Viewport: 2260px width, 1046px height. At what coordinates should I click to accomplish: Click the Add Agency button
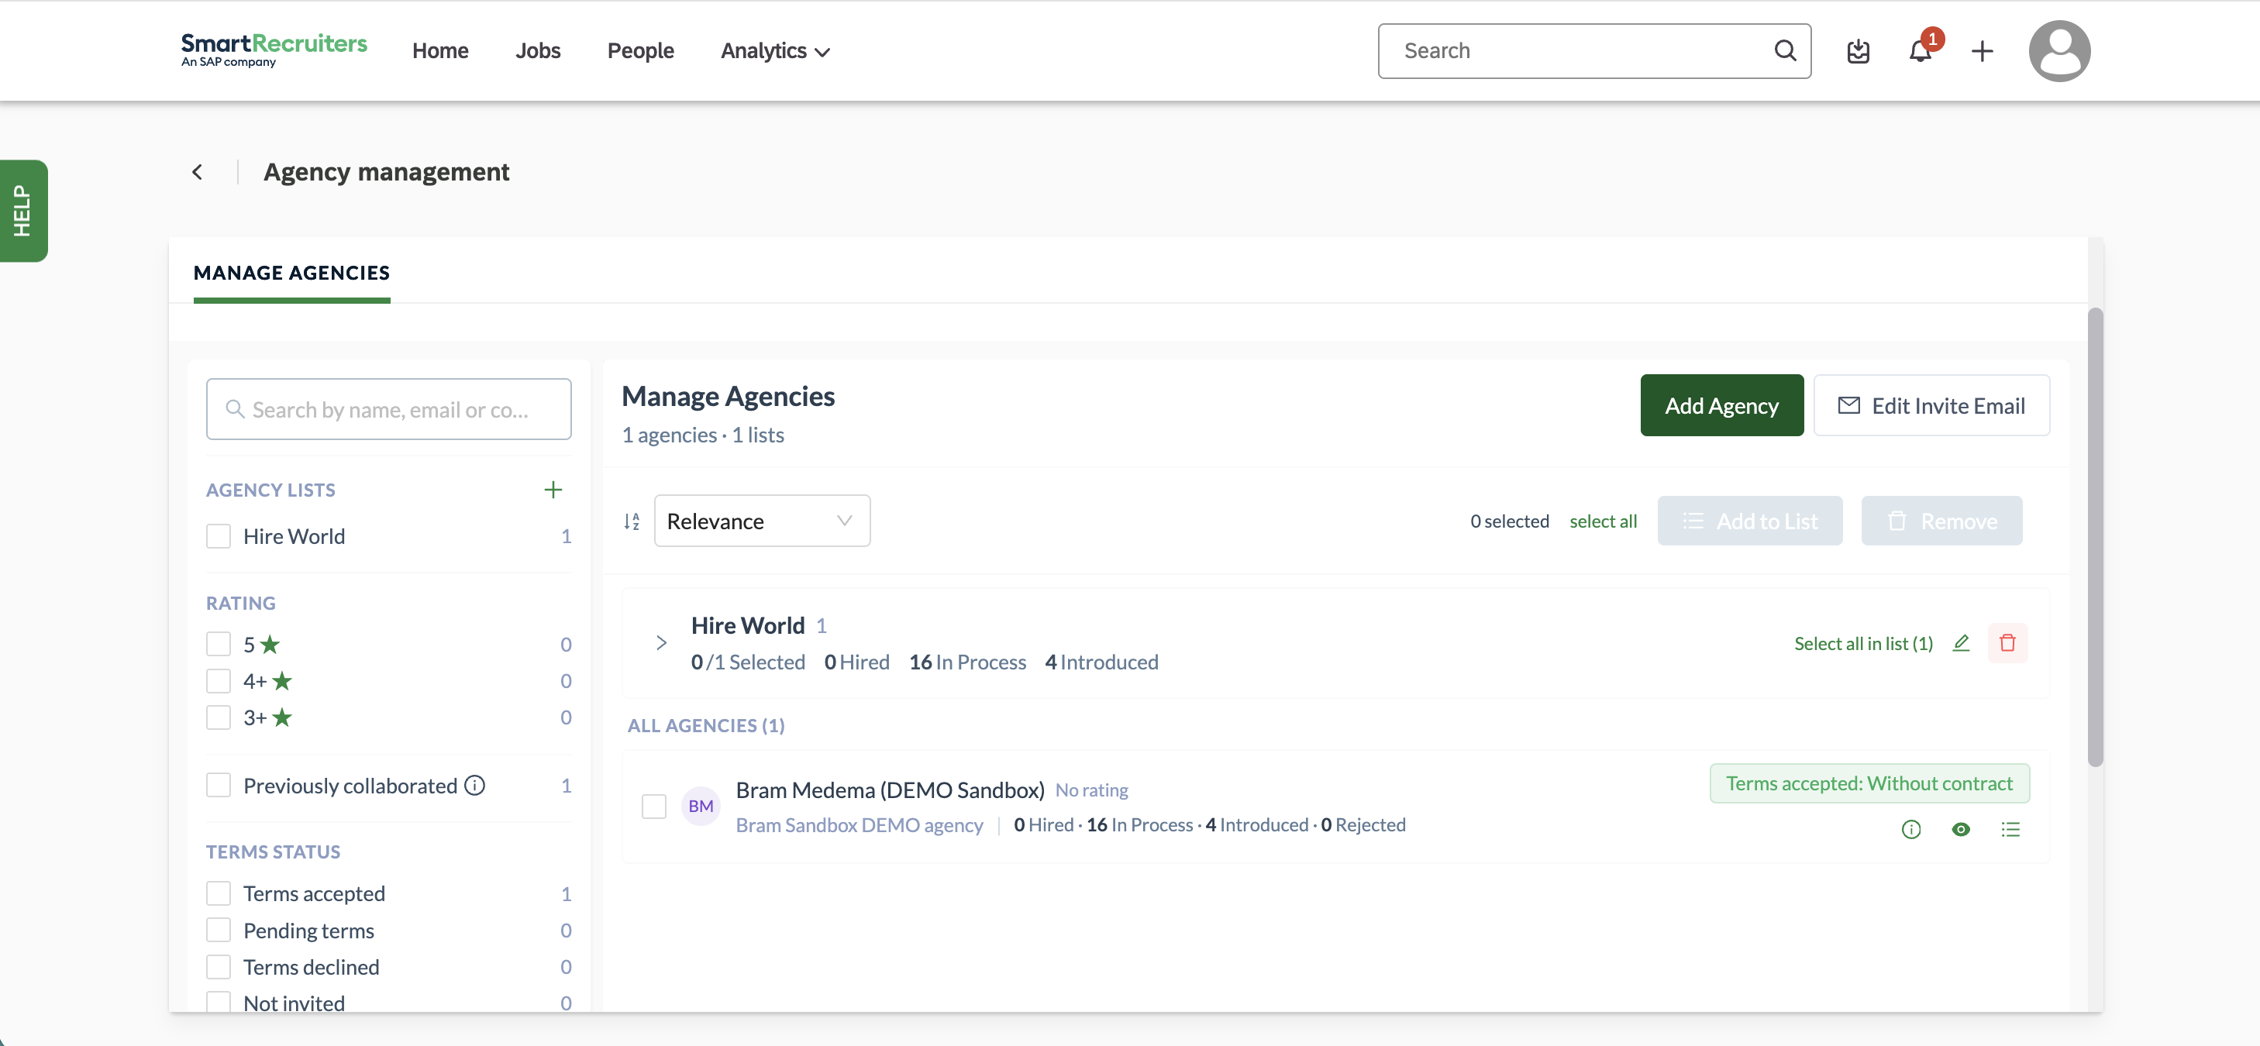click(x=1721, y=405)
